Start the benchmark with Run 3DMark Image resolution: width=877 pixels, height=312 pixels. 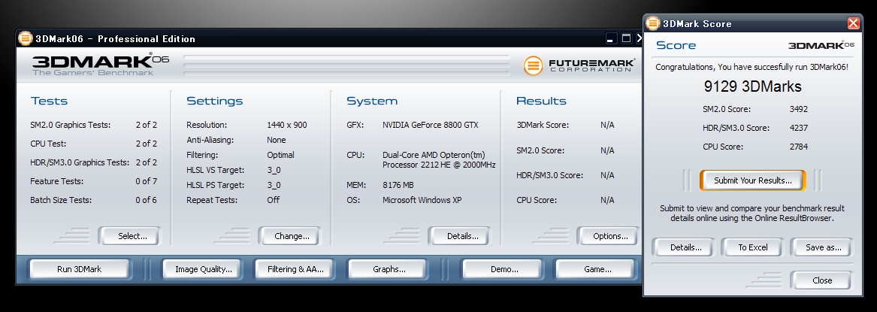(80, 269)
